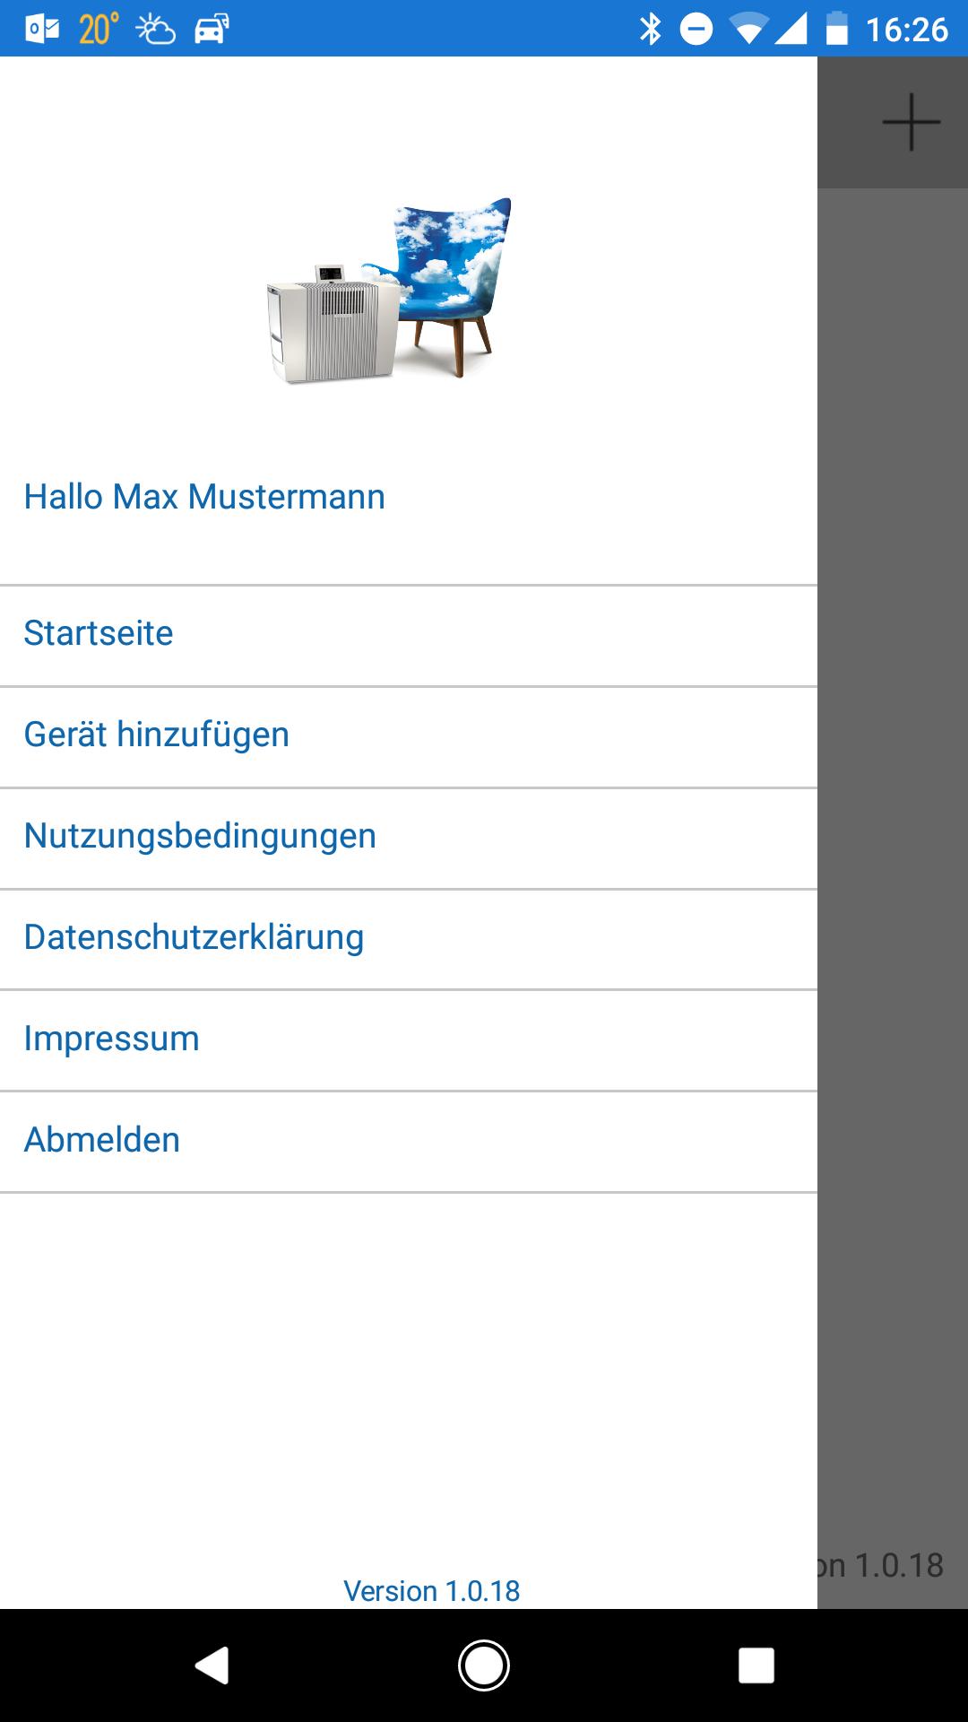Tap the do-not-disturb status icon
The width and height of the screenshot is (968, 1722).
tap(696, 30)
